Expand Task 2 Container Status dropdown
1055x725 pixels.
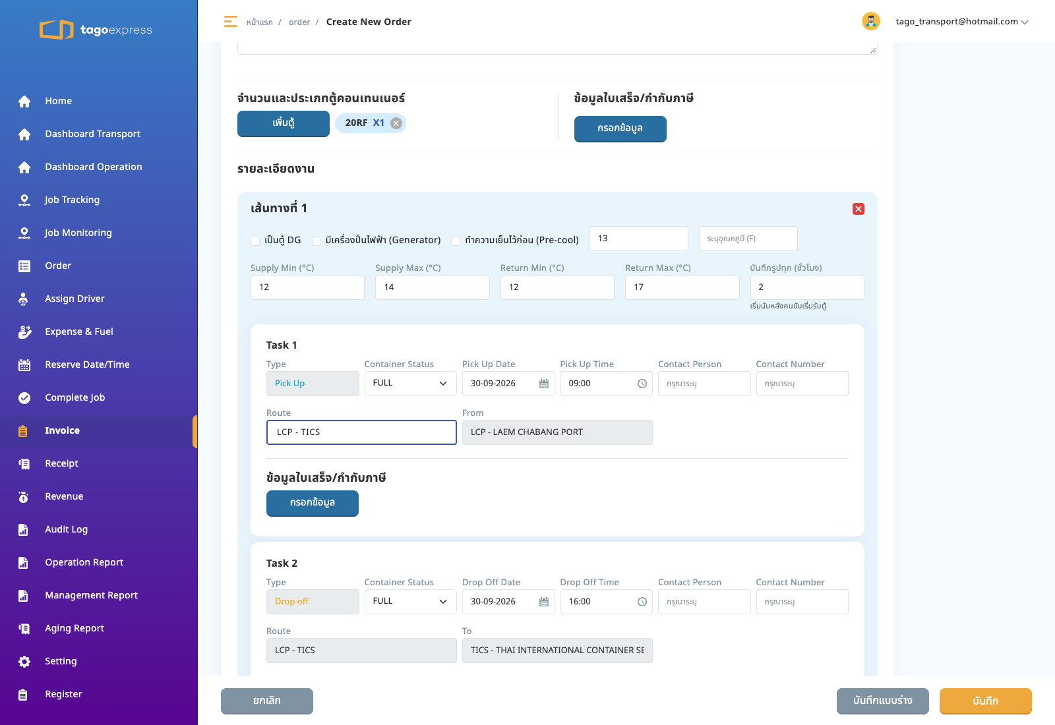tap(410, 602)
